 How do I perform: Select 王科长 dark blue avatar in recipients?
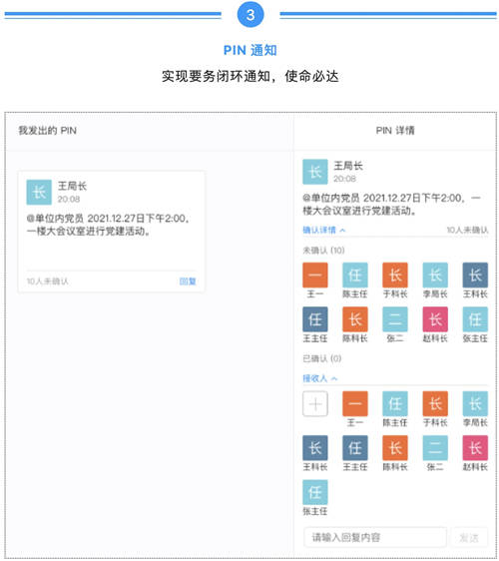pyautogui.click(x=314, y=447)
